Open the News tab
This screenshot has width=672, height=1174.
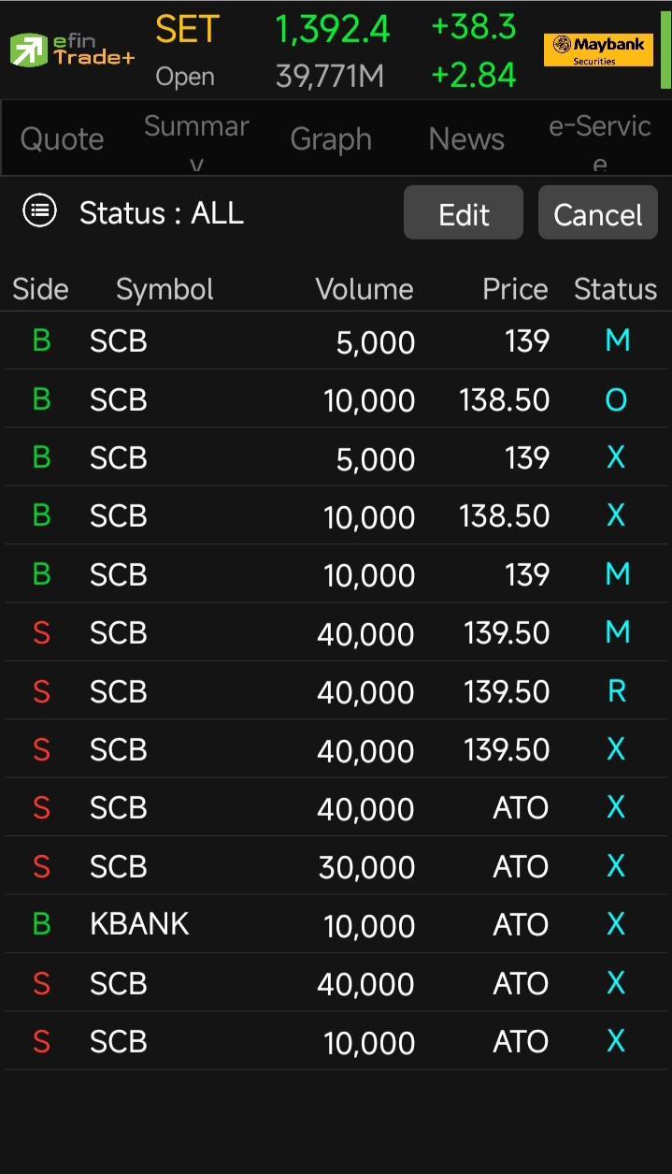pos(466,139)
